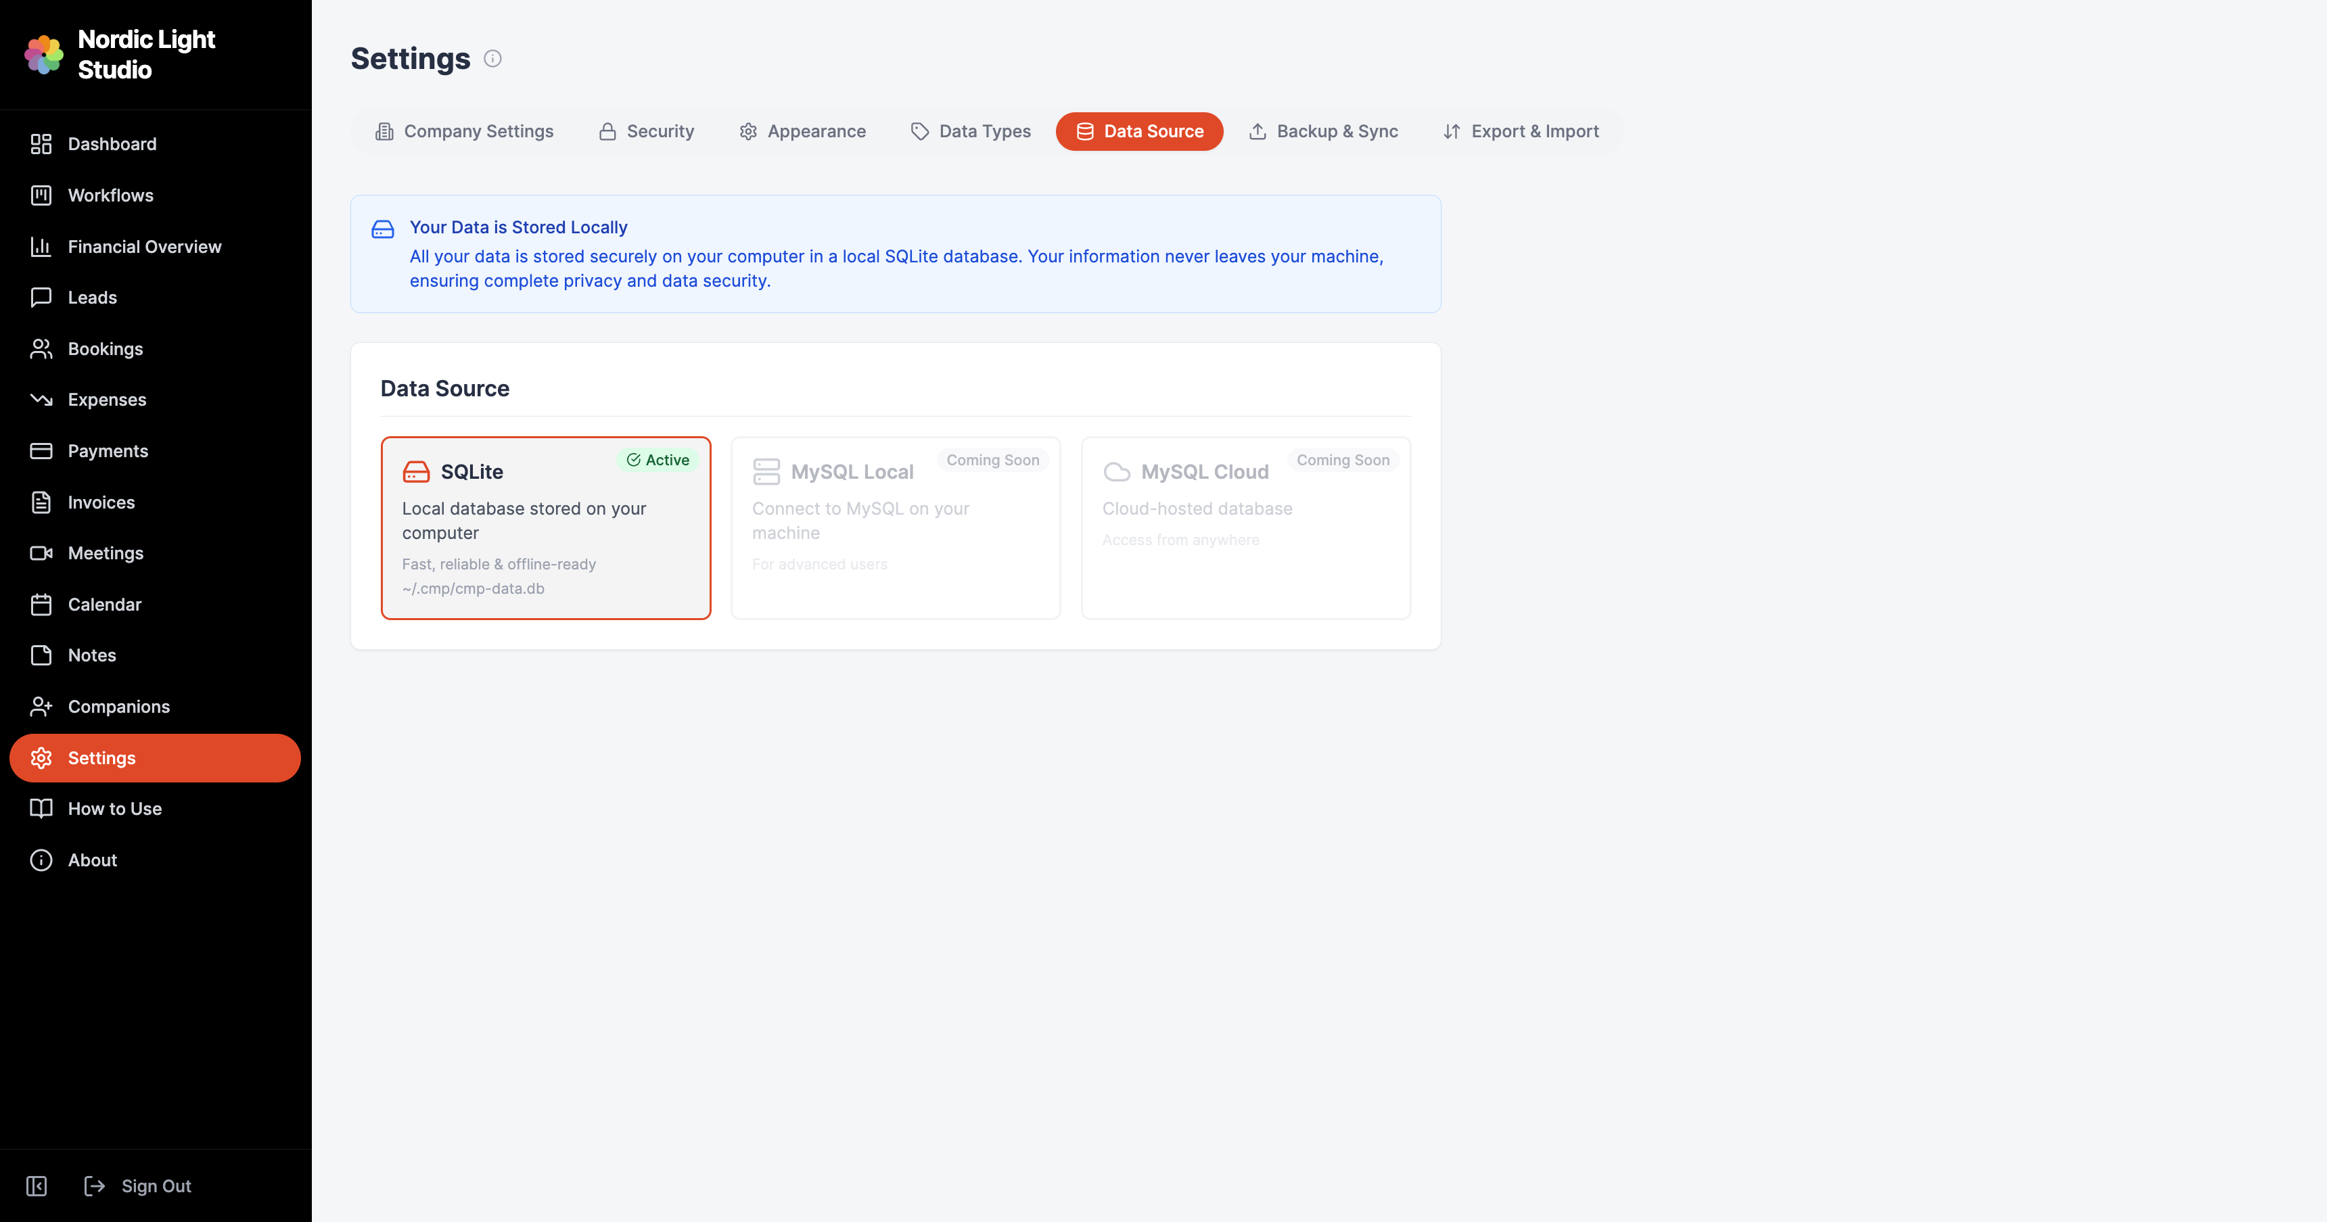Image resolution: width=2327 pixels, height=1222 pixels.
Task: Open Financial Overview chart icon
Action: point(41,247)
